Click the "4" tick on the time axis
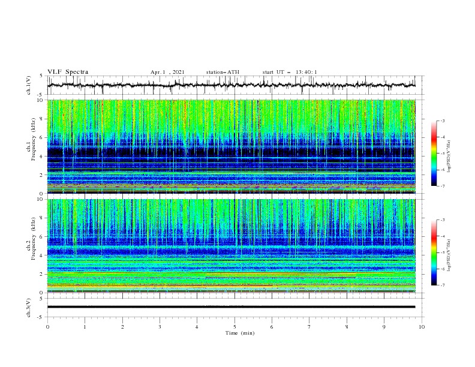Screen dimensions: 475x367 (x=197, y=327)
